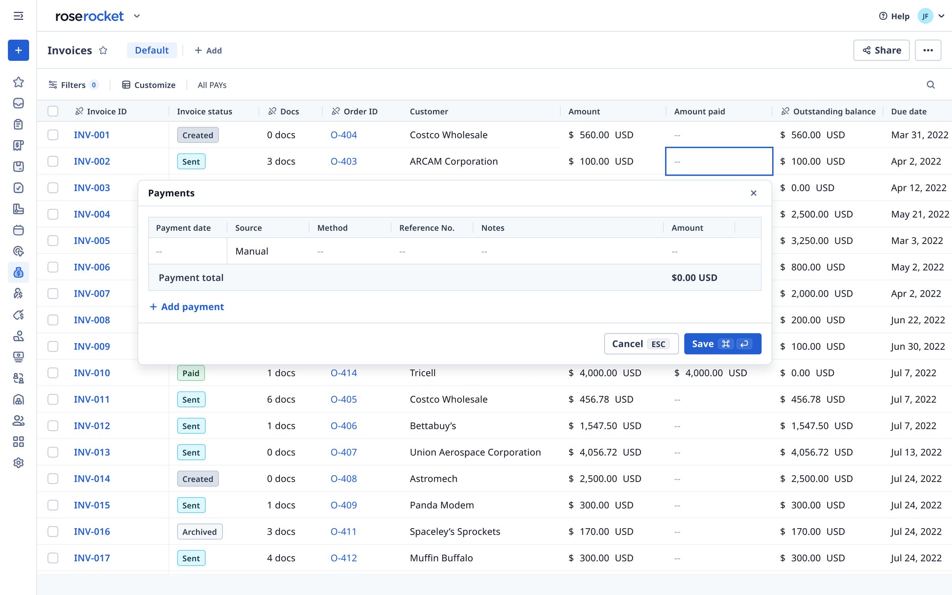Viewport: 952px width, 595px height.
Task: Select the Amount paid cell for INV-002
Action: click(x=719, y=161)
